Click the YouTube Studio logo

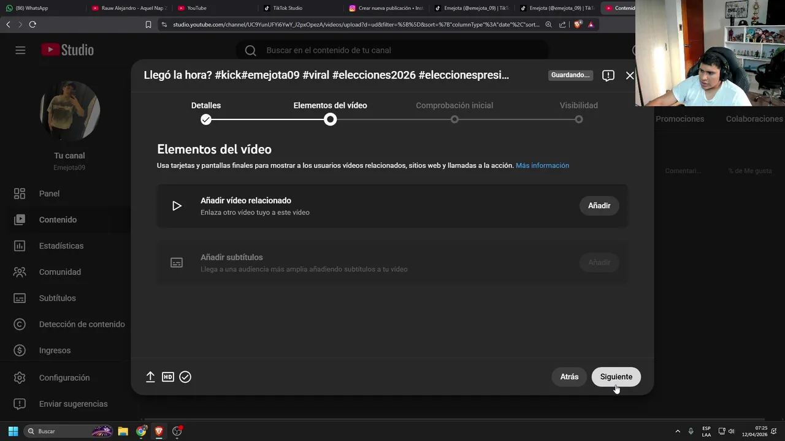point(67,50)
